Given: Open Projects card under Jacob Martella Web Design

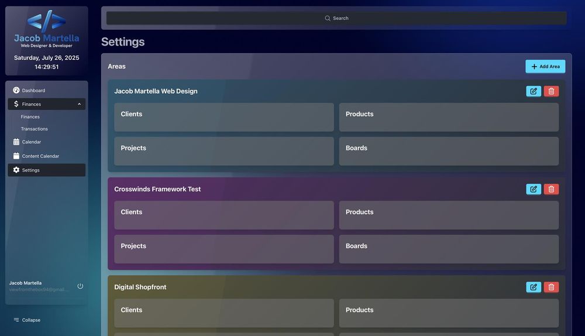Looking at the screenshot, I should coord(224,151).
